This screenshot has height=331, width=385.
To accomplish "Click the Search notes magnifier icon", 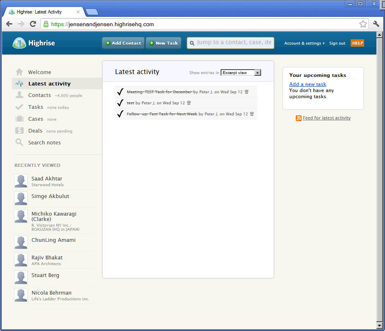I will tap(19, 142).
